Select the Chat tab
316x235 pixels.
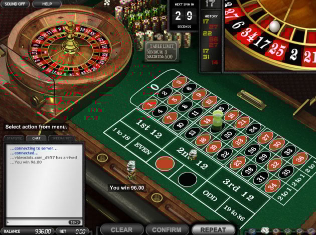pyautogui.click(x=36, y=138)
